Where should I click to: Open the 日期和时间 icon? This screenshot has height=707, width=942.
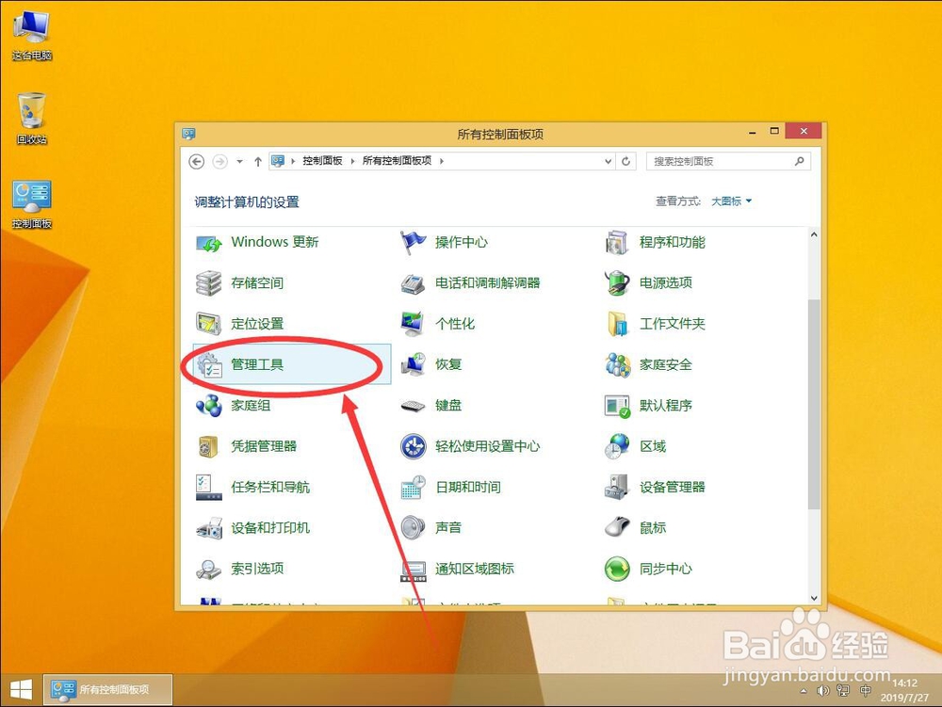pos(414,488)
